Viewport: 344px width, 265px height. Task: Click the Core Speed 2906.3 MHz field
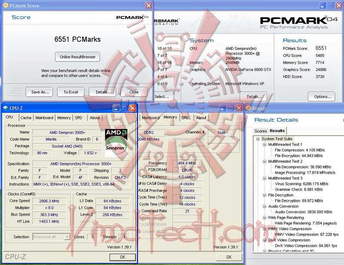point(49,201)
